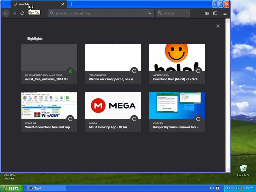Click clock history icon on Tengrinews card
Image resolution: width=256 pixels, height=192 pixels.
click(134, 71)
